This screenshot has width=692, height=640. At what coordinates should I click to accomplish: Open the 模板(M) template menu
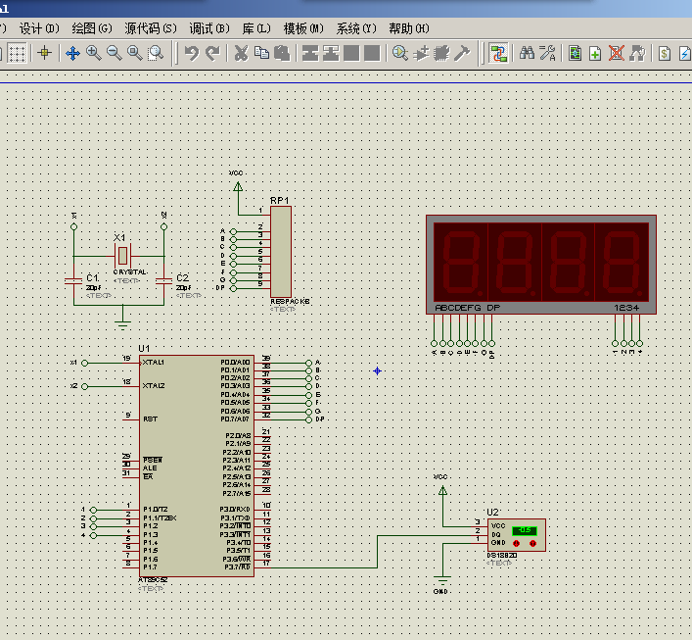pyautogui.click(x=303, y=28)
